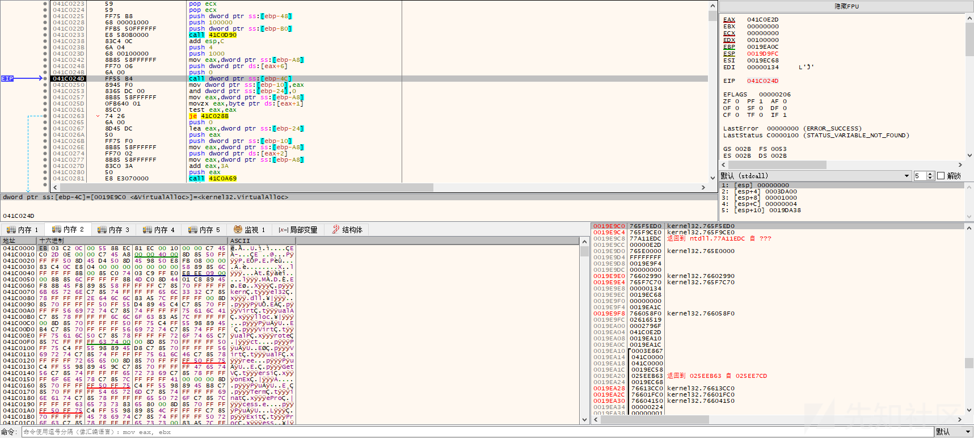Toggle breakpoint bullet at address 041C026E
974x438 pixels.
point(45,148)
